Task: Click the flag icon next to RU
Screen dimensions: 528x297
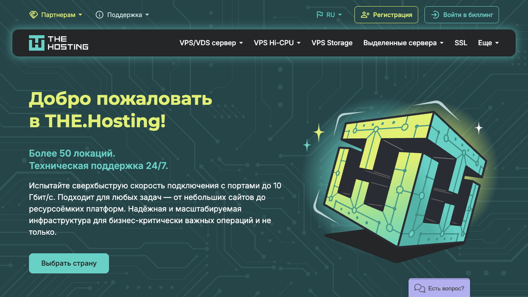Action: (x=320, y=15)
